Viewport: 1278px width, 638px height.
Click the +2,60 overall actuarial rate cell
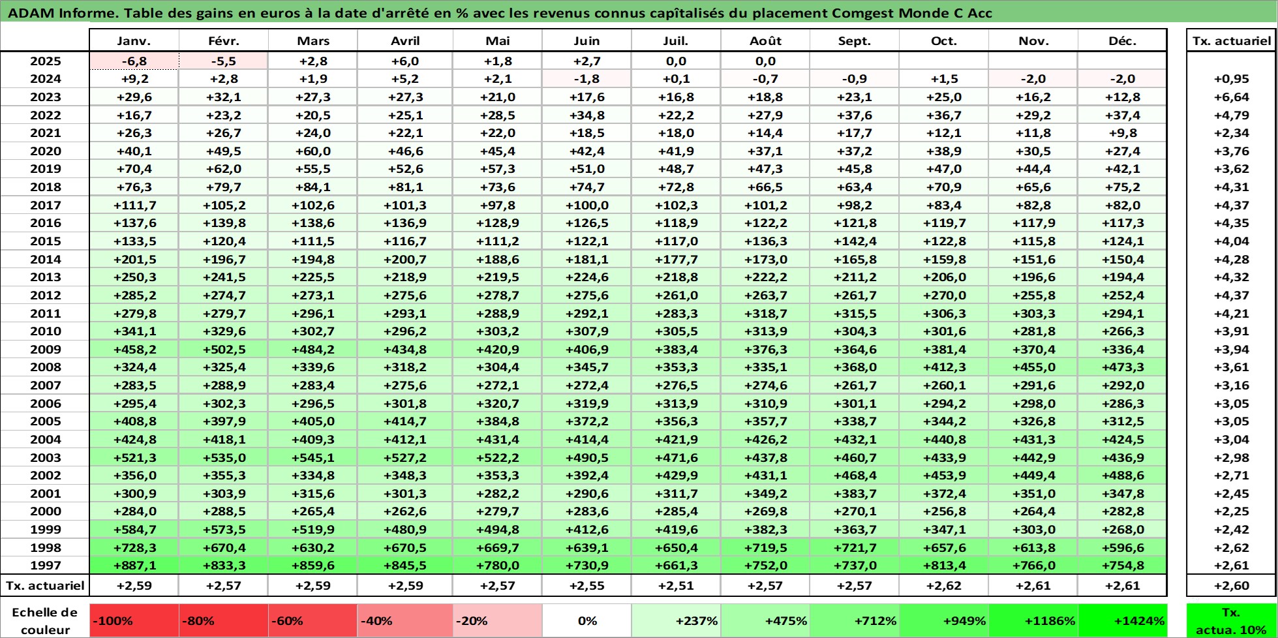[1232, 585]
